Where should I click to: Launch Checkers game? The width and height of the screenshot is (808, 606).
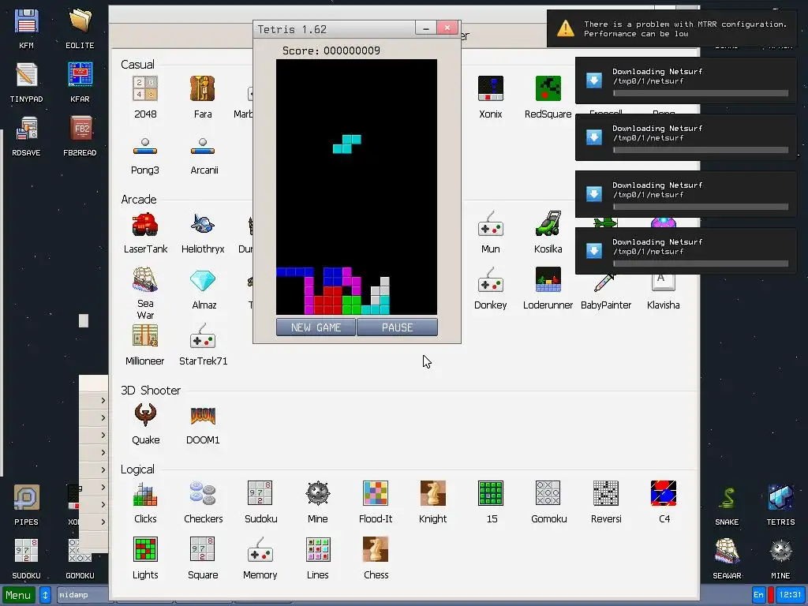(203, 494)
